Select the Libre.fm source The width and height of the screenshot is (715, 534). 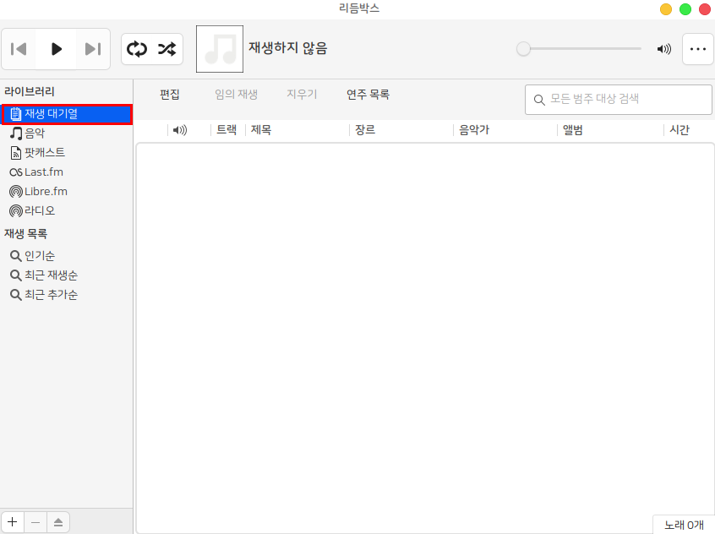[x=45, y=192]
